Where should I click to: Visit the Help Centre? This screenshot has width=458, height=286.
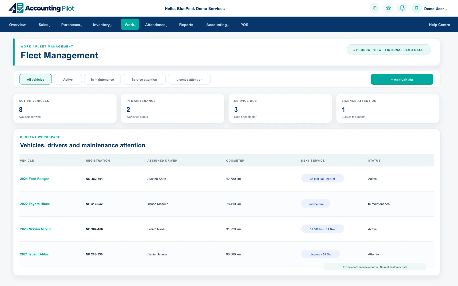(439, 25)
